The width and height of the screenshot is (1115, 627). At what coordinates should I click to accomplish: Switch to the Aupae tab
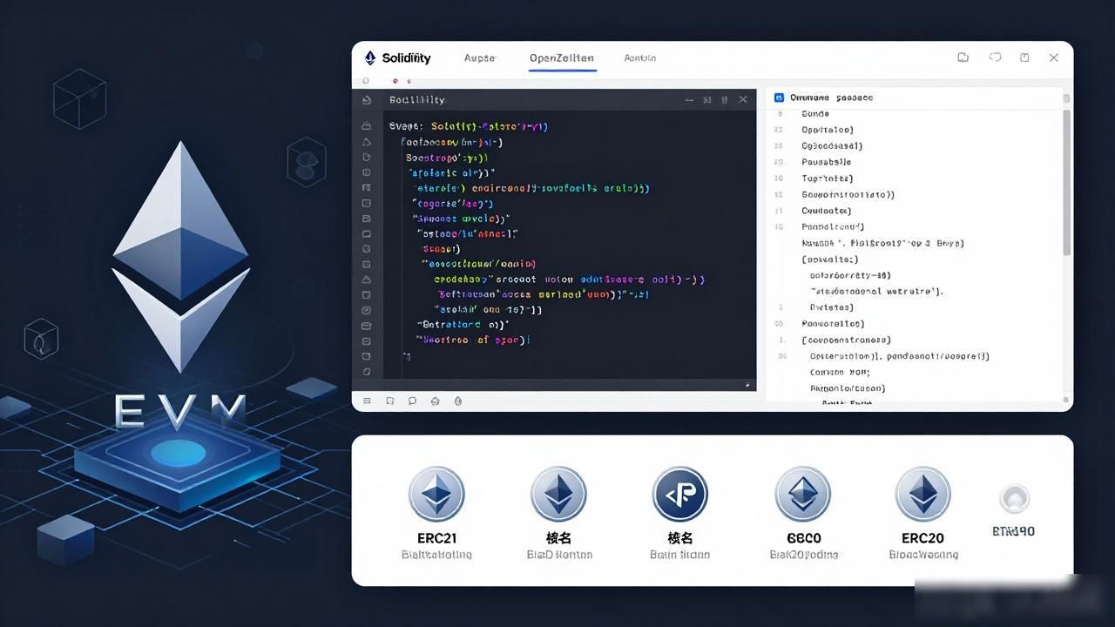click(480, 58)
